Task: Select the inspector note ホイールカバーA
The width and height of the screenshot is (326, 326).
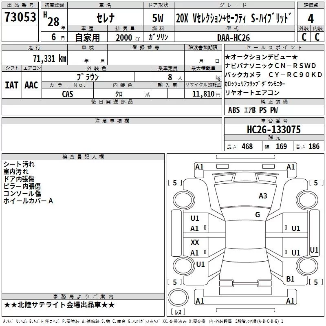Action: [x=28, y=201]
